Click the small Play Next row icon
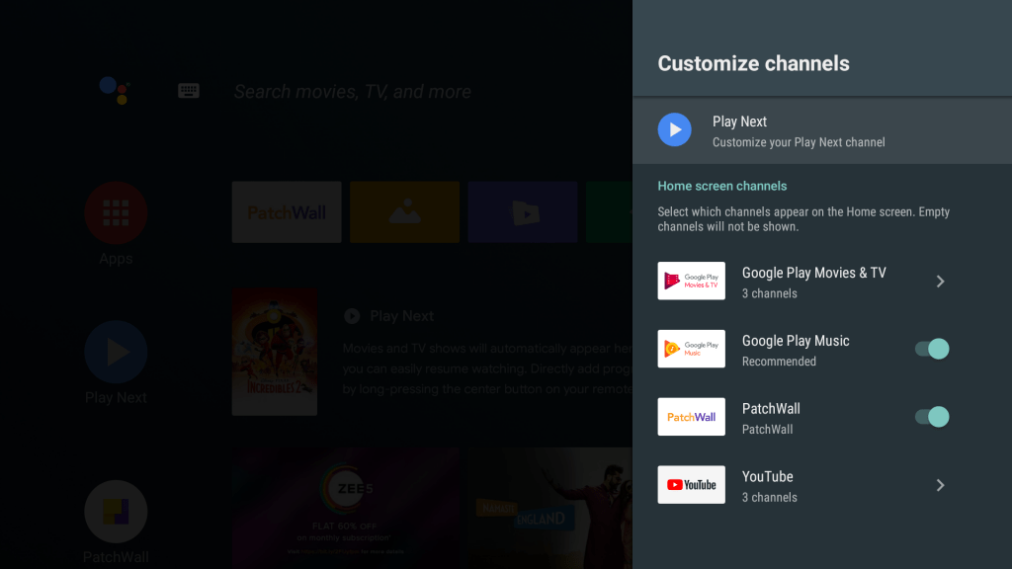 [352, 316]
